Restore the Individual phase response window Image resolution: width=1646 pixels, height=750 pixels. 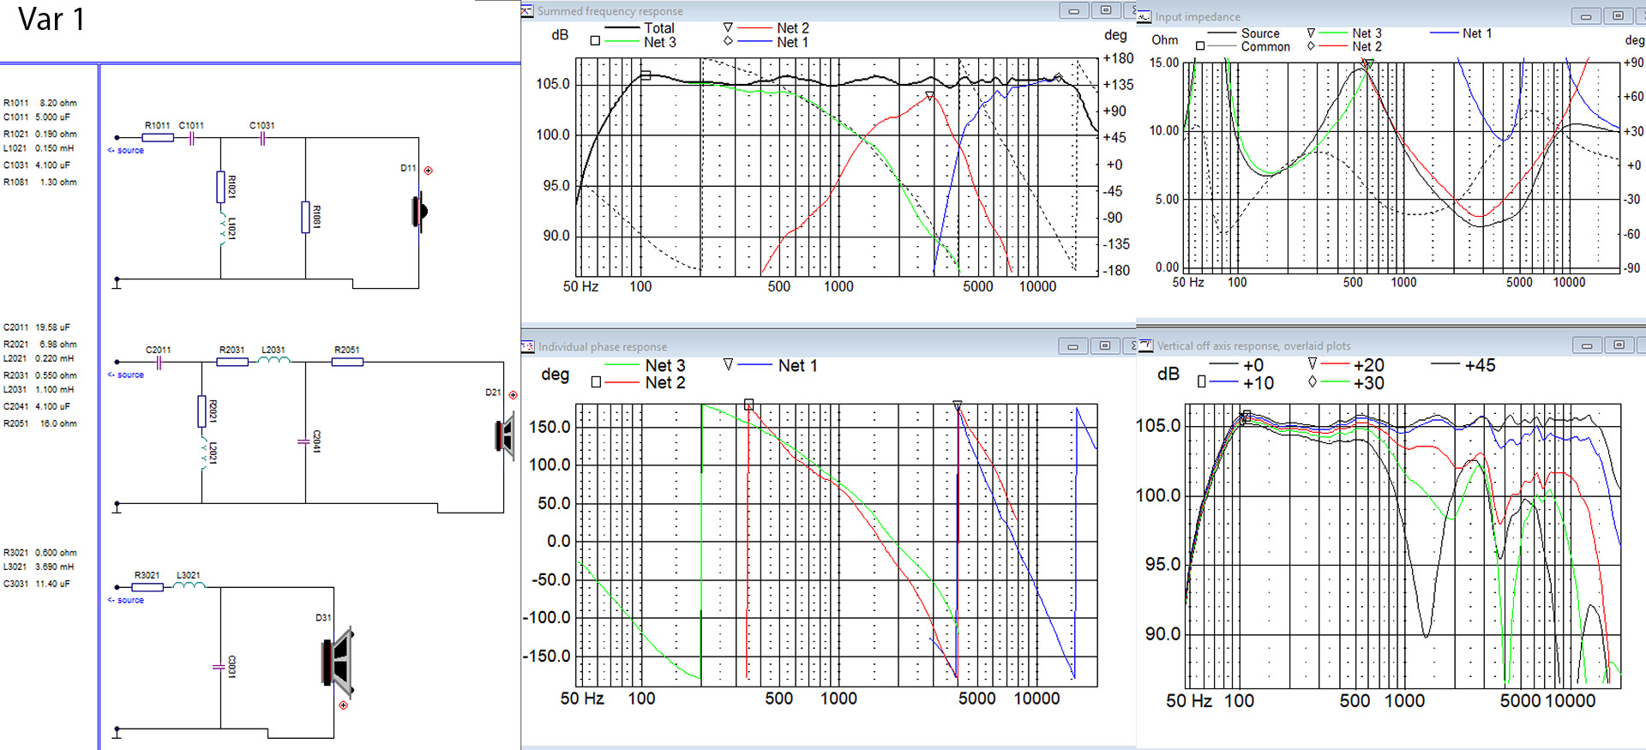pos(1104,345)
